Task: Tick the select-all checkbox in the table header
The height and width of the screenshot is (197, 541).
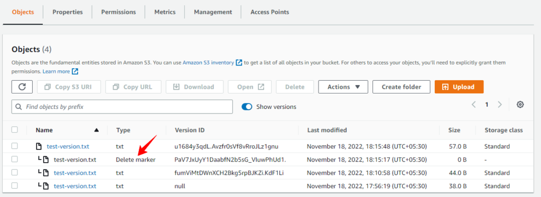Action: 14,130
